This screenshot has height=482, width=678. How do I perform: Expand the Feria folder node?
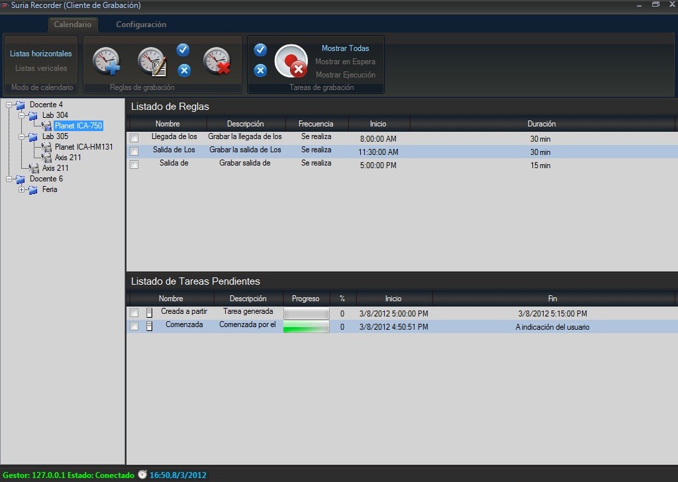click(x=22, y=190)
